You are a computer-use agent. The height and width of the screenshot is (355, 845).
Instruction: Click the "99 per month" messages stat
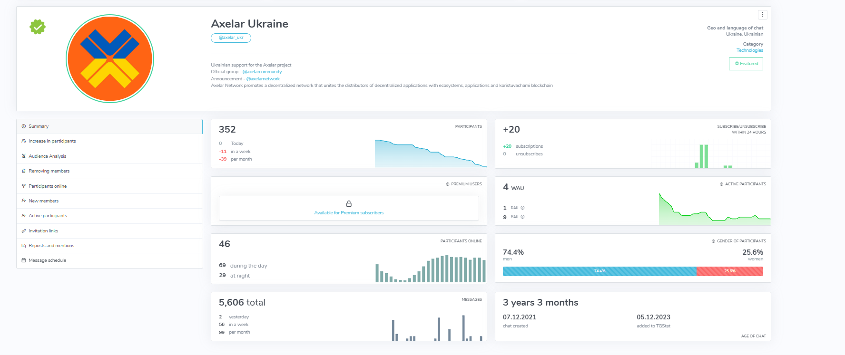[x=235, y=332]
